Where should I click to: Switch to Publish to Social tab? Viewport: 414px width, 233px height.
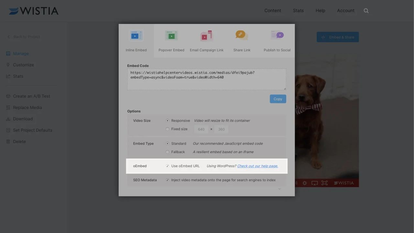277,41
